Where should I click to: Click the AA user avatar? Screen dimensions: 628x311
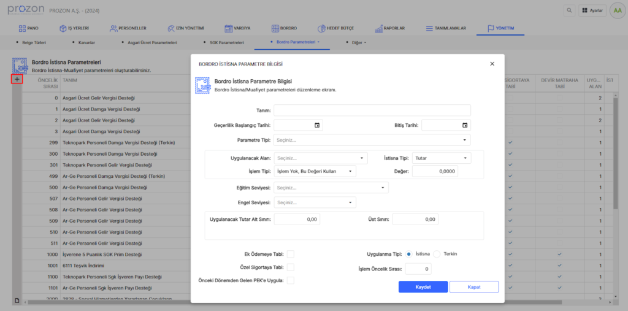[618, 10]
